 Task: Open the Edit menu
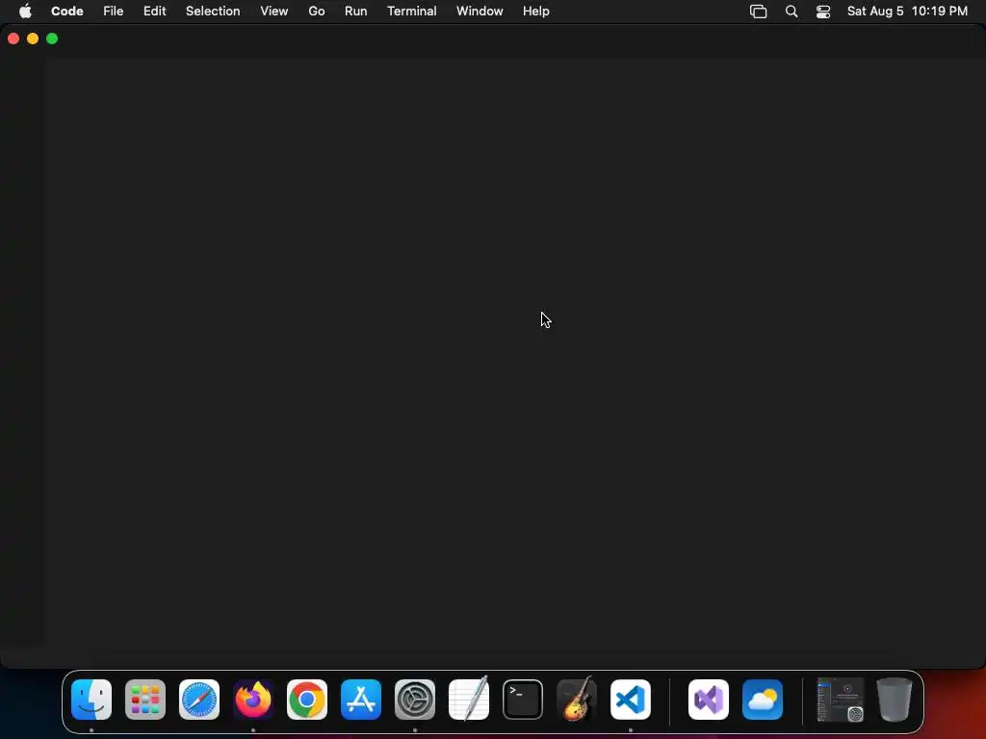point(155,12)
